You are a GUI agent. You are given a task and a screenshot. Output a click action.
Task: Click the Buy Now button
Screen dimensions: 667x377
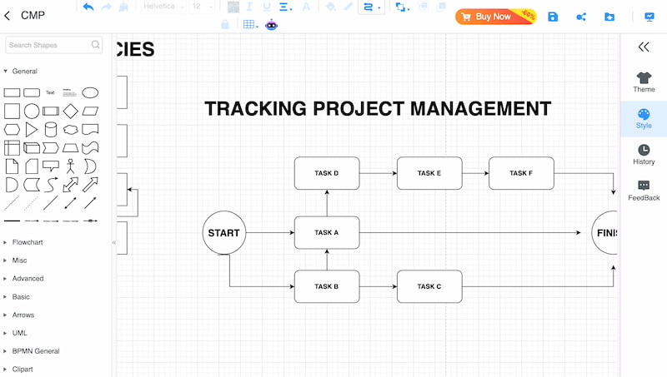tap(495, 17)
